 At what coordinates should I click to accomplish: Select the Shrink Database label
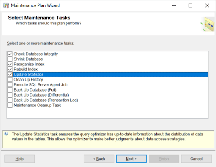point(28,59)
